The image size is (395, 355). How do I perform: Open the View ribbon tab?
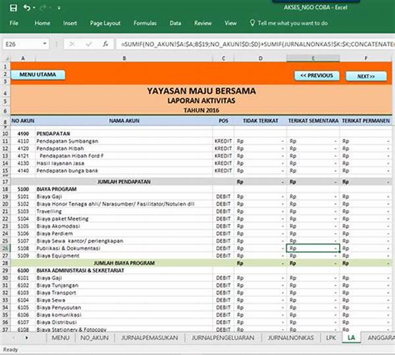(x=230, y=23)
